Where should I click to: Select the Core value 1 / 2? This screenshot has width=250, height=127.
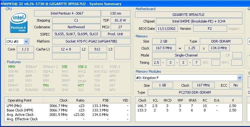25,50
